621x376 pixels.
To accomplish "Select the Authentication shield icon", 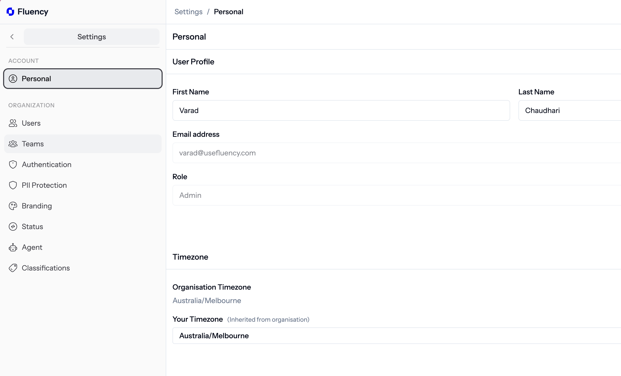I will pyautogui.click(x=13, y=164).
